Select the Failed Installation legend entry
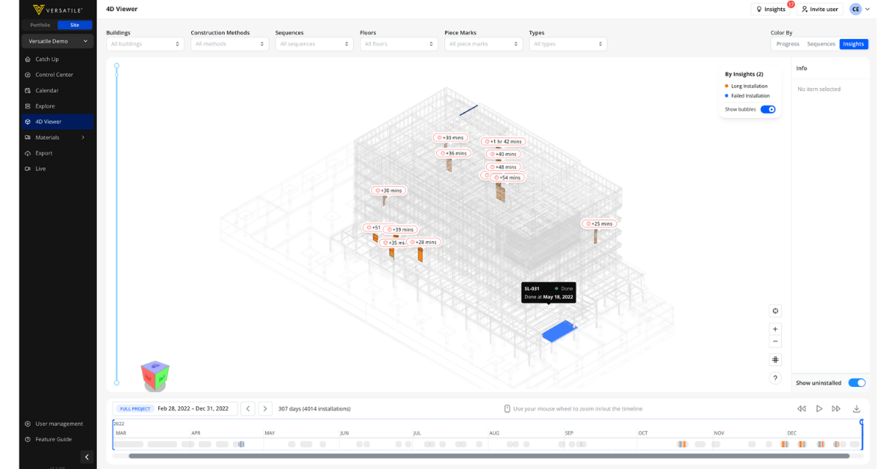The height and width of the screenshot is (469, 896). (x=747, y=96)
